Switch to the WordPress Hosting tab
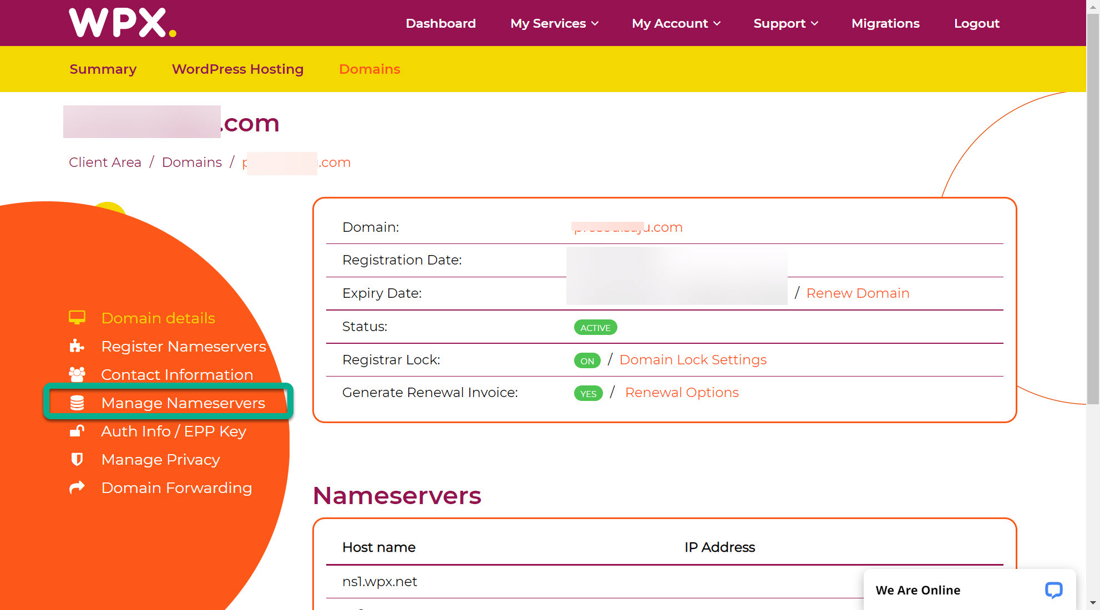 (x=237, y=69)
